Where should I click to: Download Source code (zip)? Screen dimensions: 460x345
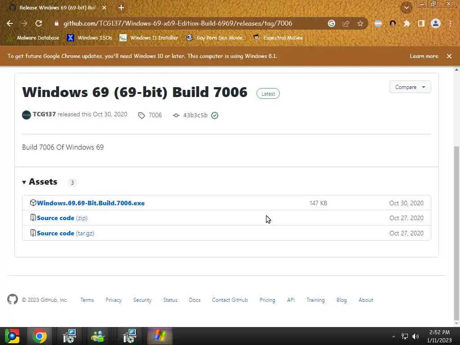point(62,218)
